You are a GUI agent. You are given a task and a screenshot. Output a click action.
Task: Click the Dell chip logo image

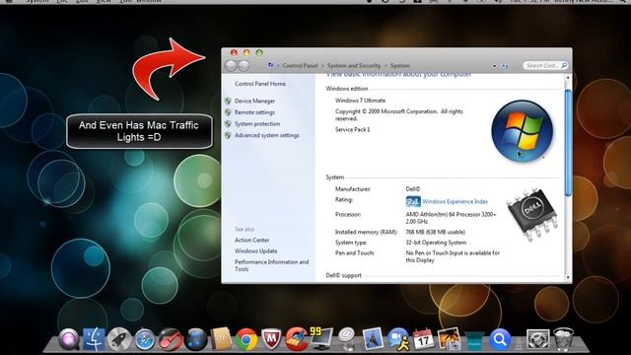pyautogui.click(x=532, y=214)
